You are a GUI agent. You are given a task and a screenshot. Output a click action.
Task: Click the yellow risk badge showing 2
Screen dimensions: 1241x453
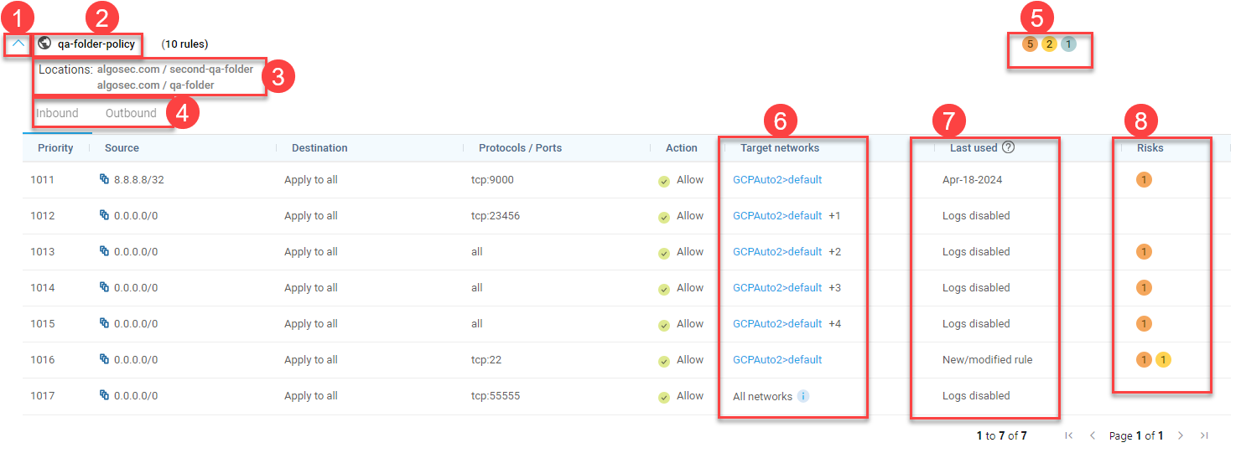(1049, 44)
